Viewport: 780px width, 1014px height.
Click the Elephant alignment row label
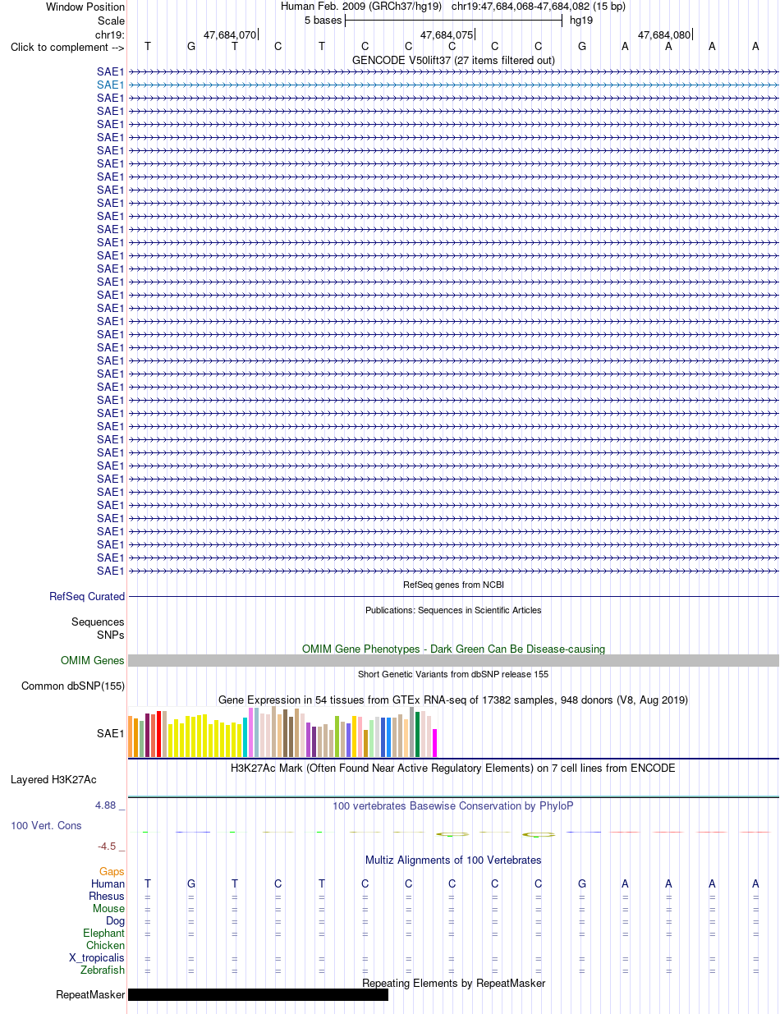tap(103, 934)
